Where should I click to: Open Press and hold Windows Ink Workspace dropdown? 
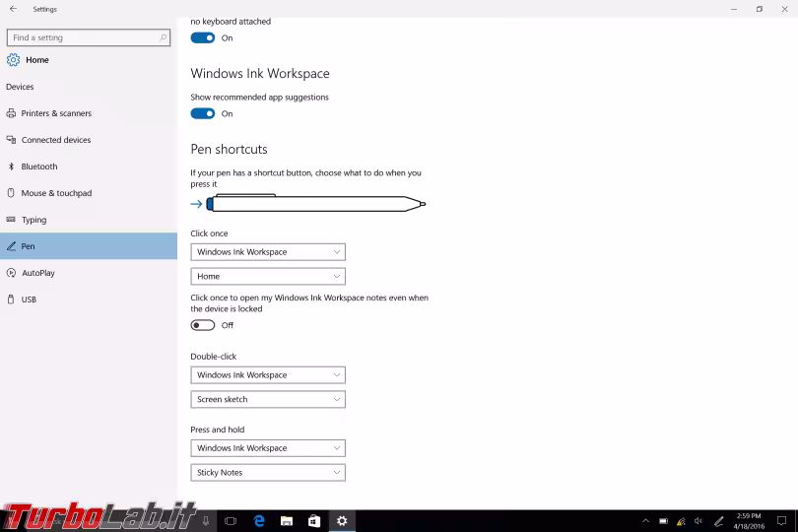(x=268, y=448)
